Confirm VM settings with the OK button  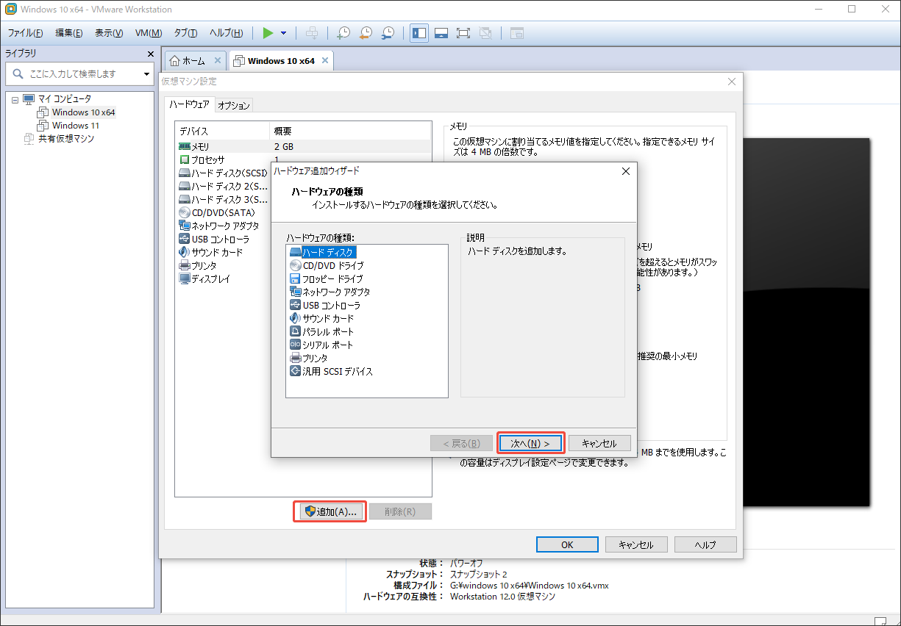pos(567,545)
